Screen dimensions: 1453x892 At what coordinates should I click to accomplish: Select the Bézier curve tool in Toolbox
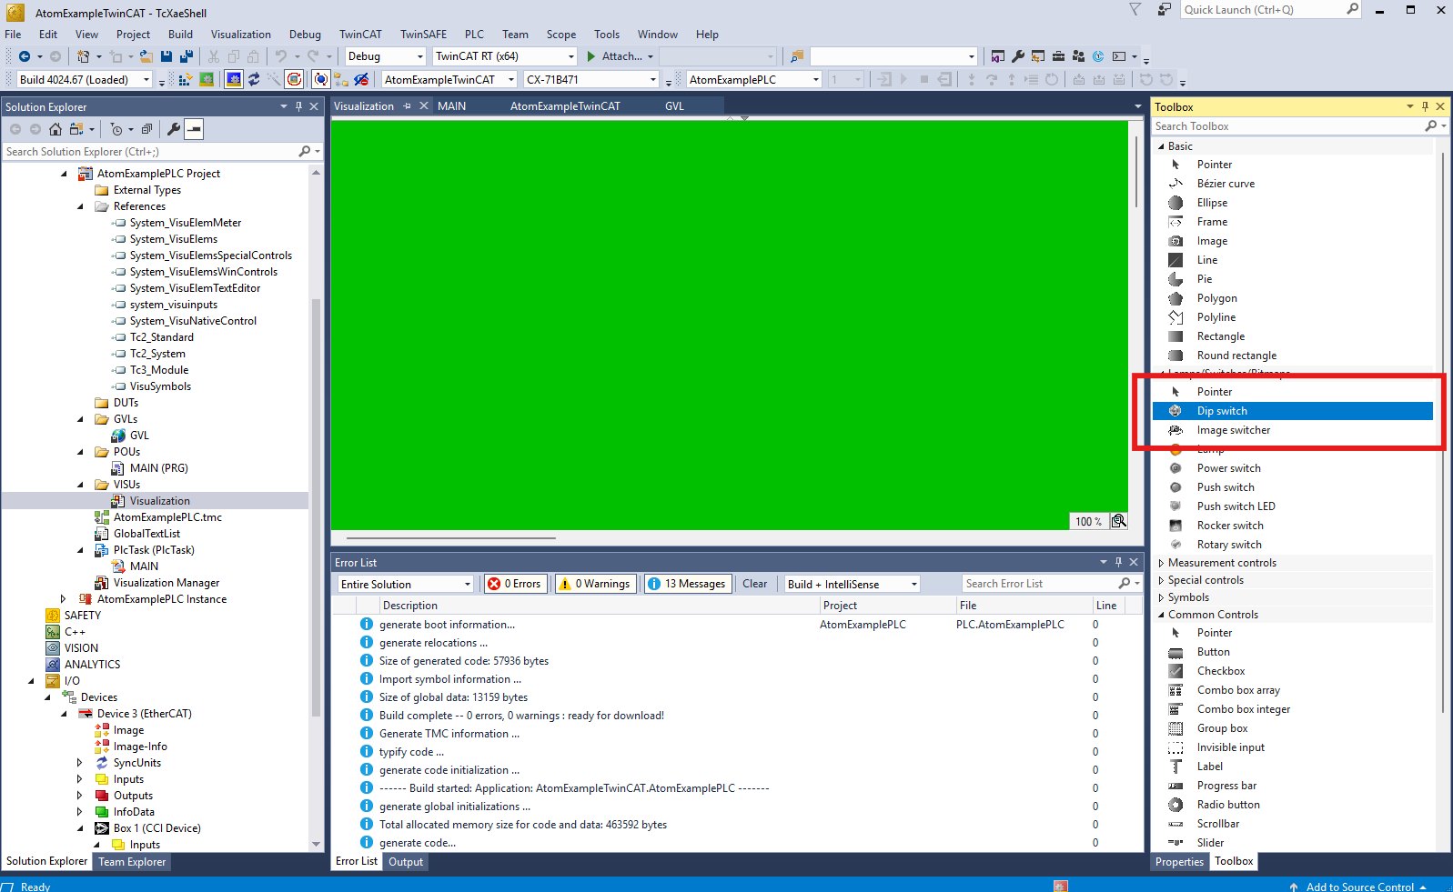[1225, 184]
